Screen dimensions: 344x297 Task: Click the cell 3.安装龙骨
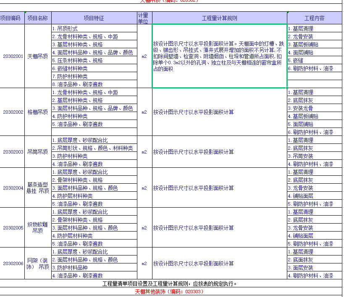point(314,108)
